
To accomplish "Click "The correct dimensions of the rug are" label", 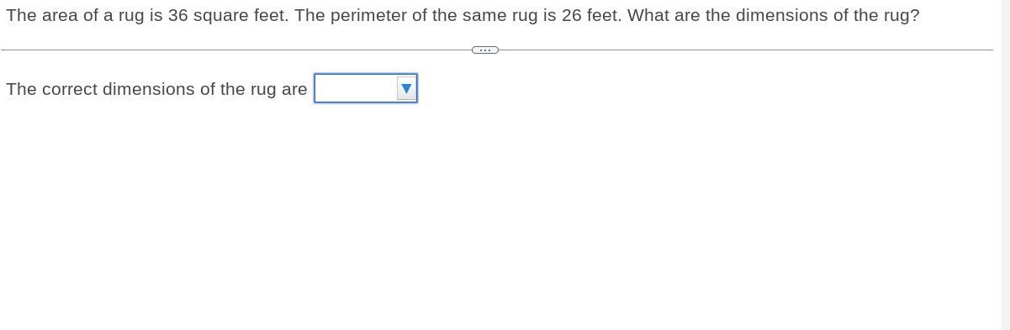I will pyautogui.click(x=156, y=89).
